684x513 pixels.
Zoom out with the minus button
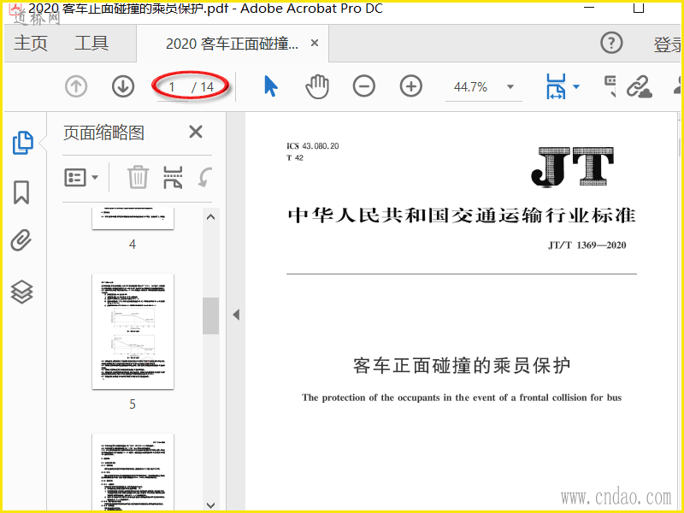[364, 86]
